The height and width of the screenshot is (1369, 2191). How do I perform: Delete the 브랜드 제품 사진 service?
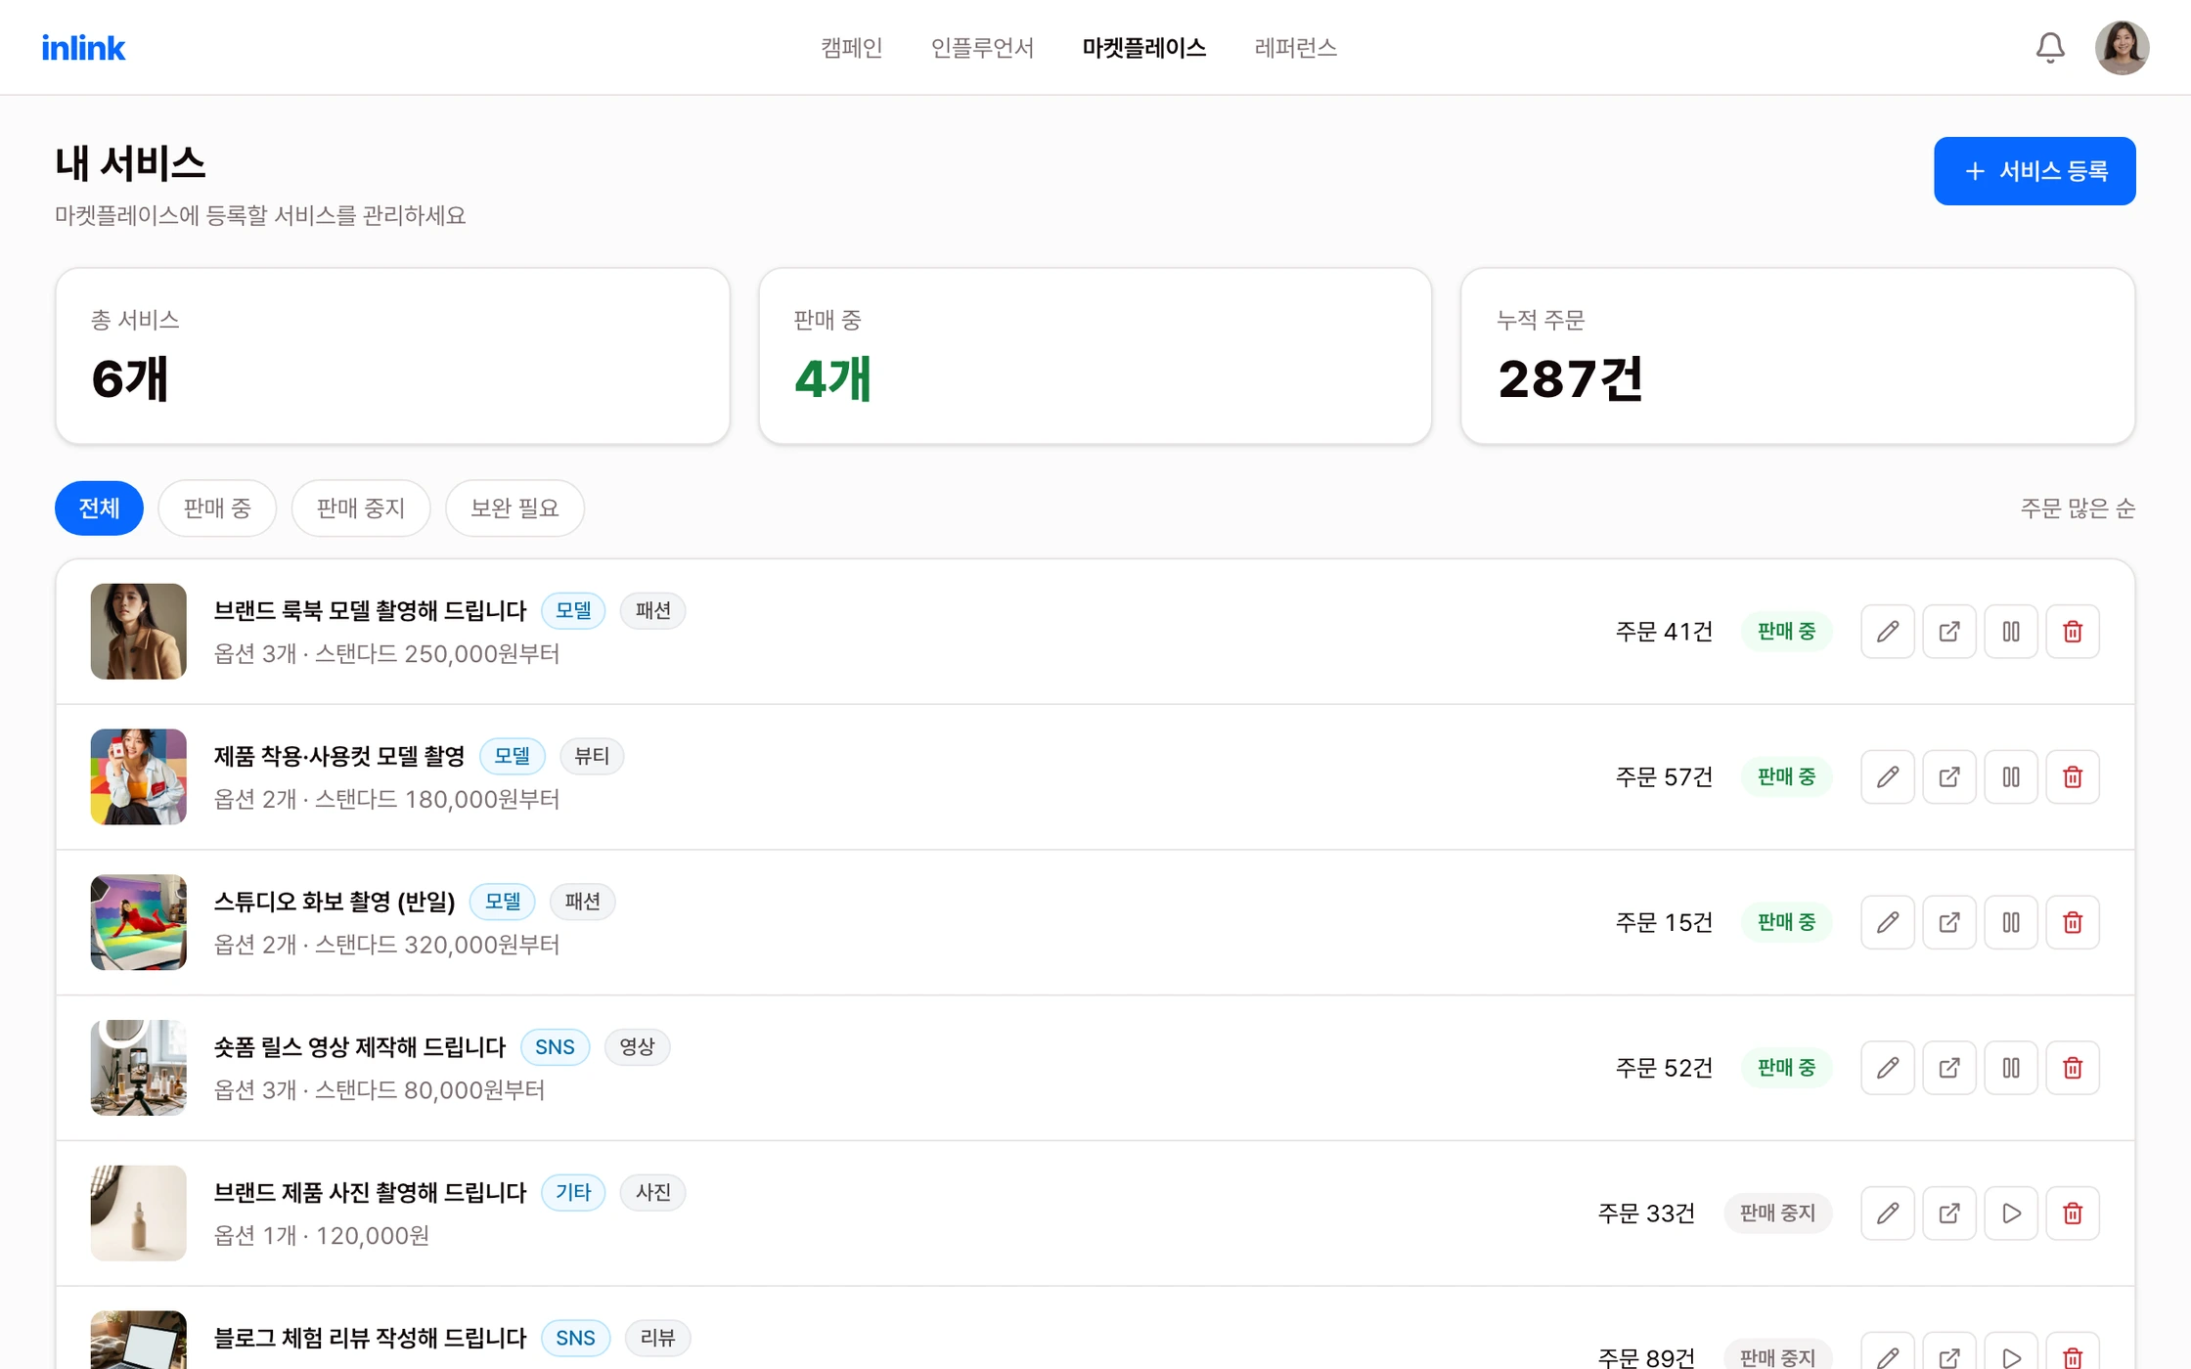tap(2073, 1214)
